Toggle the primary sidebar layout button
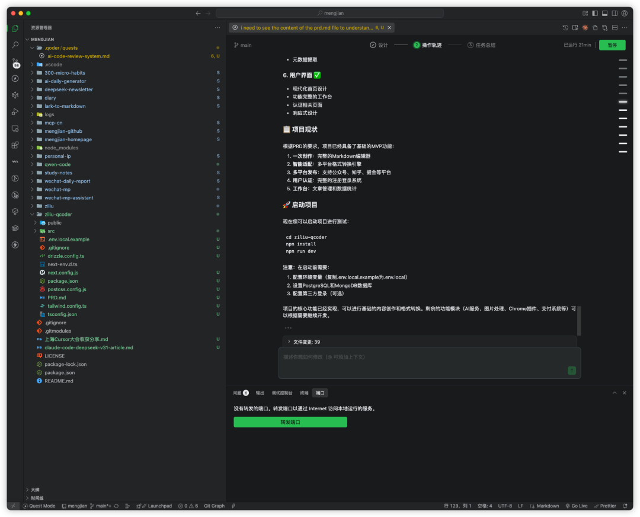640x517 pixels. pos(594,13)
